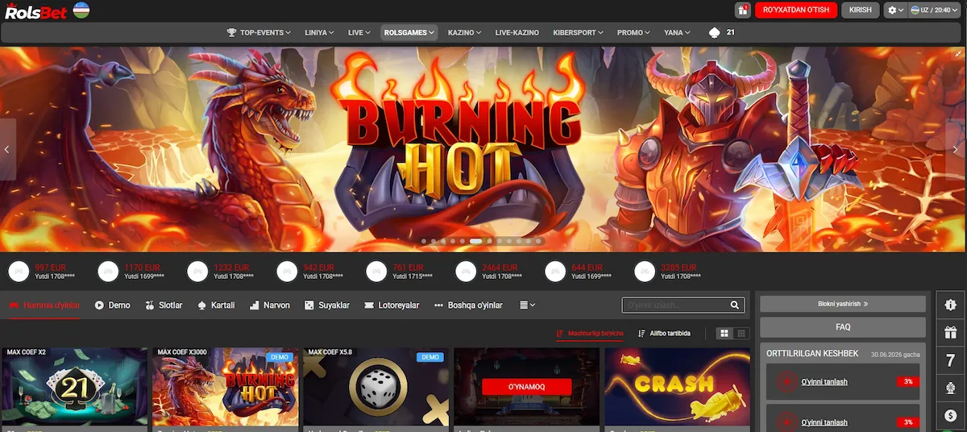Open the Burning Hot game thumbnail

[225, 387]
